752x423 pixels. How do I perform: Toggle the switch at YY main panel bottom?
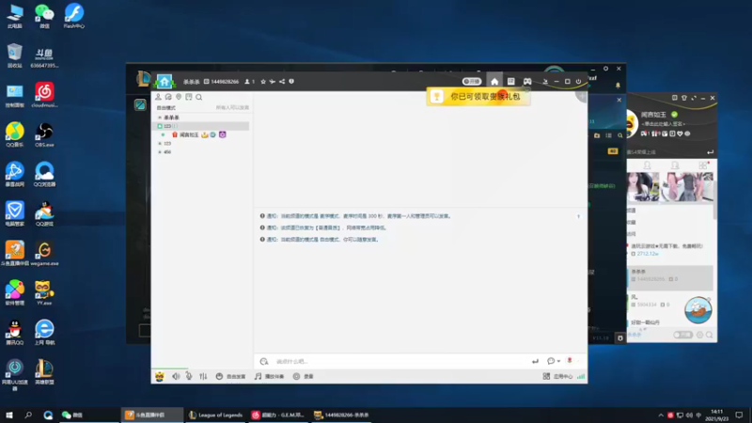tap(683, 335)
